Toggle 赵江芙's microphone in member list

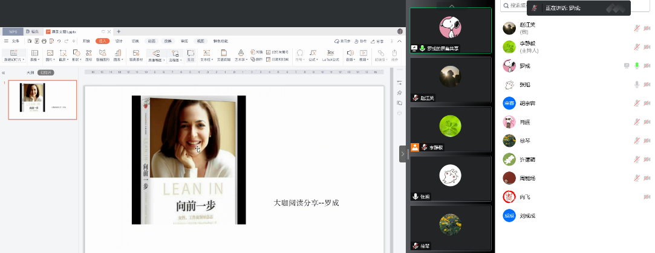(637, 28)
